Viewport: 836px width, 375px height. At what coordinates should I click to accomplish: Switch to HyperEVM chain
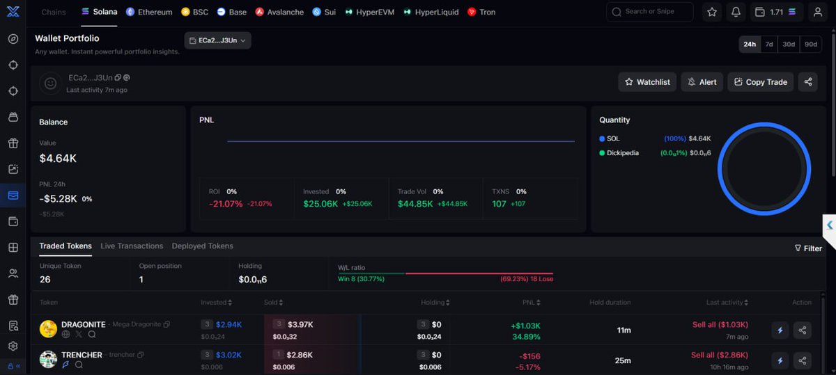tap(369, 12)
